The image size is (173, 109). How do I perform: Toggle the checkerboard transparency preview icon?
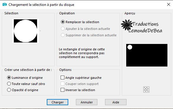click(x=146, y=89)
